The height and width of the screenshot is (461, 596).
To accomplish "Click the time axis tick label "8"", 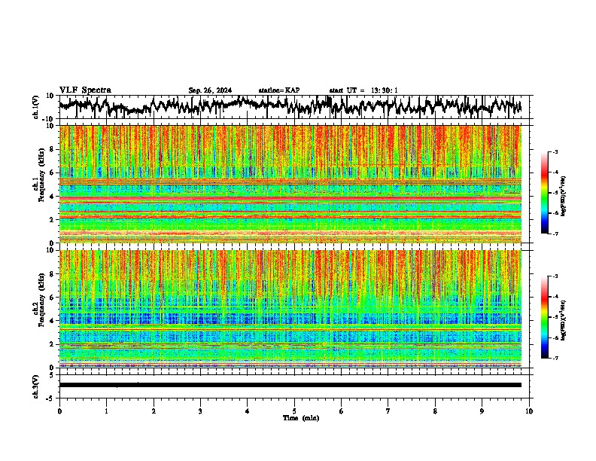I will point(435,411).
